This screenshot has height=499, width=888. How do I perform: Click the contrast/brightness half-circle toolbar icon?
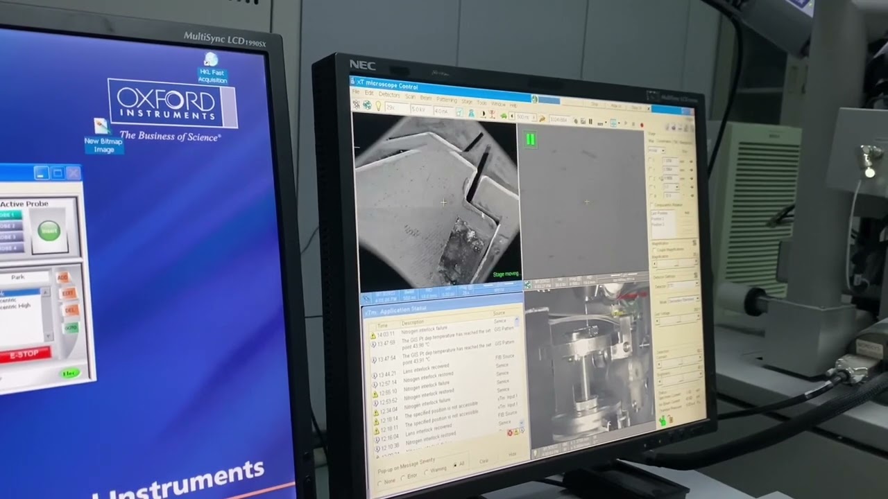(483, 114)
